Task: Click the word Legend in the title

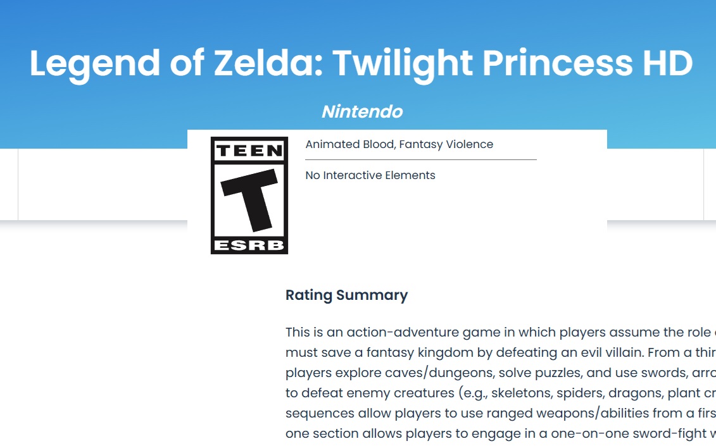Action: 95,65
